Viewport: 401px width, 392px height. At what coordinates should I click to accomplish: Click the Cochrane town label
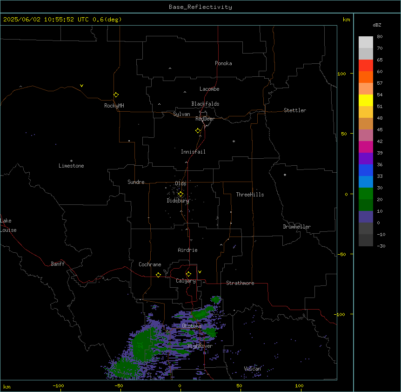click(x=150, y=264)
